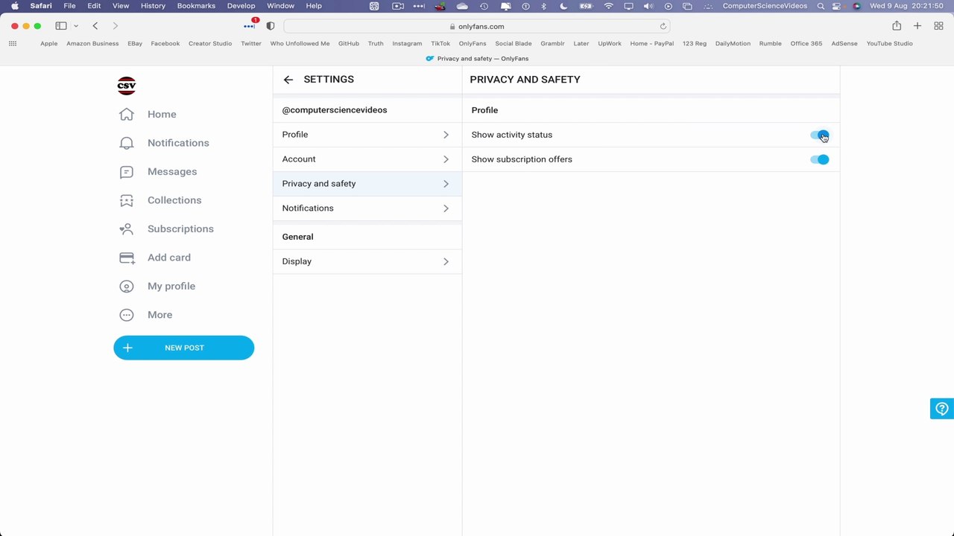Open the OnlyFans bookmark link
Screen dimensions: 954x536
coord(473,43)
